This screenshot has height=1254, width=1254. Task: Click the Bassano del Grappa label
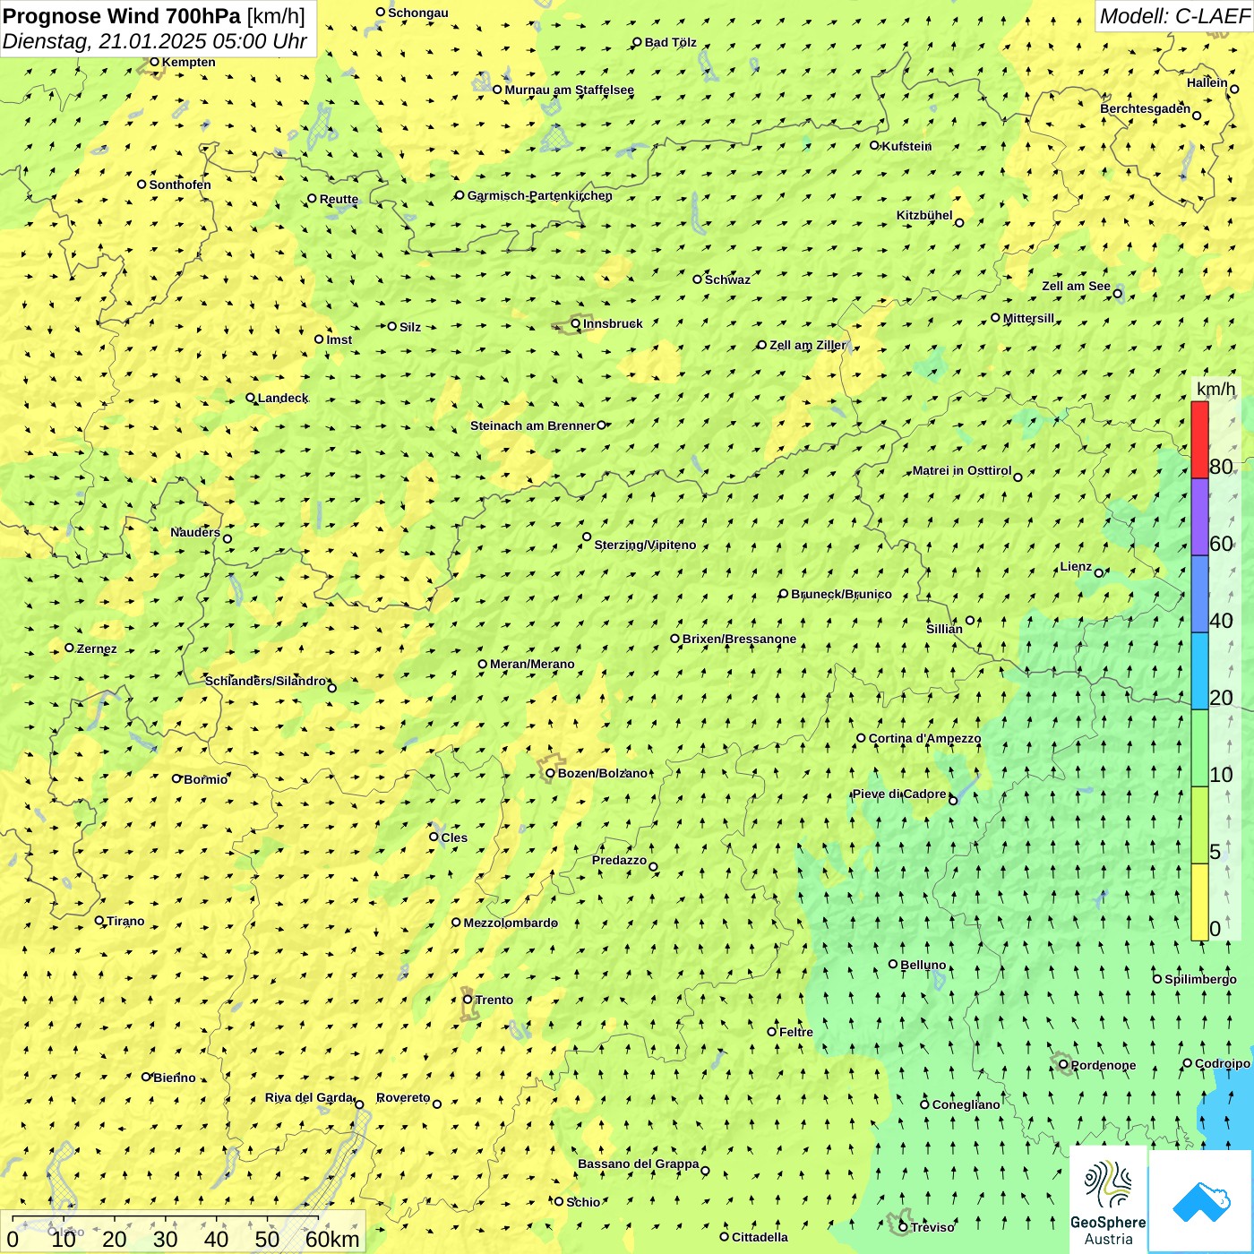pyautogui.click(x=639, y=1164)
